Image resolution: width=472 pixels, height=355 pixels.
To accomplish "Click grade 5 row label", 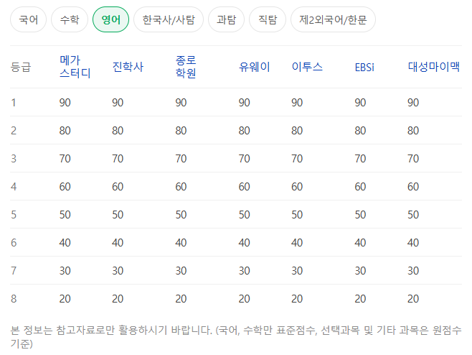I will [14, 215].
